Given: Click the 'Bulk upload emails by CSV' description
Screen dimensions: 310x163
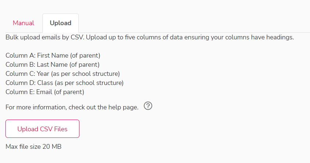Looking at the screenshot, I should click(x=150, y=37).
